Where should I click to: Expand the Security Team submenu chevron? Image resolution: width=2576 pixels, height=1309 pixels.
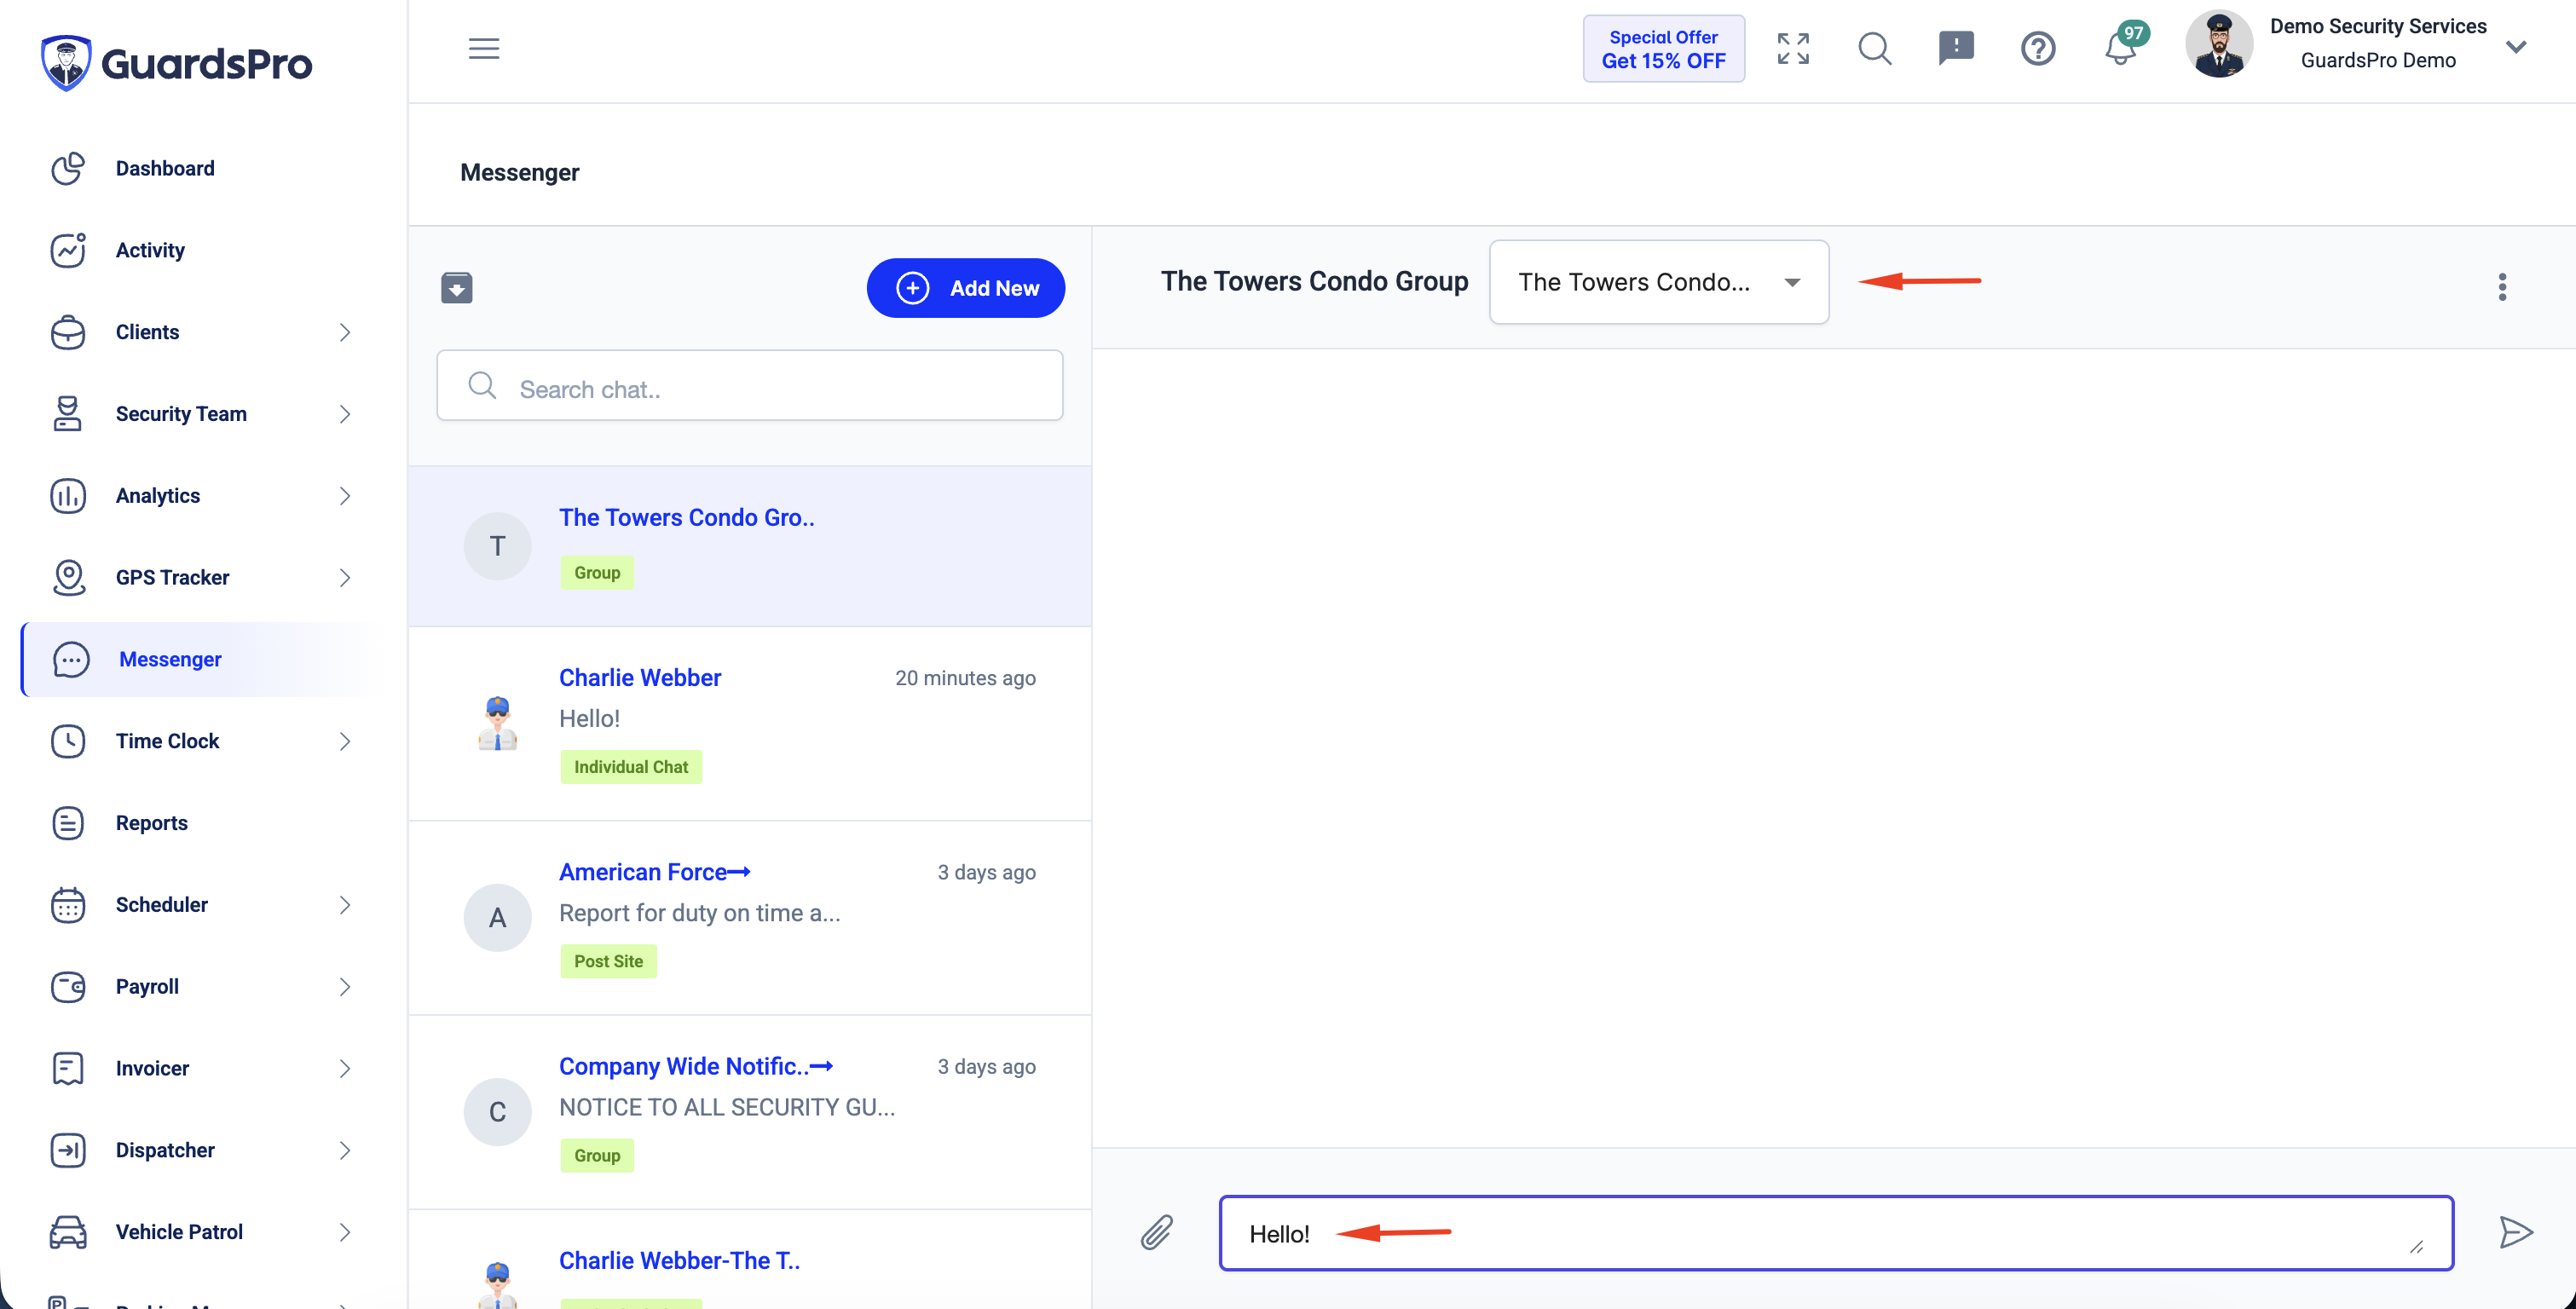pyautogui.click(x=345, y=414)
